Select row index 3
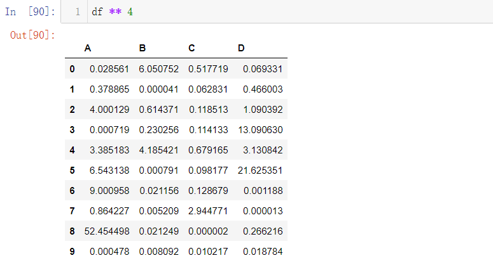This screenshot has height=258, width=493. click(72, 130)
